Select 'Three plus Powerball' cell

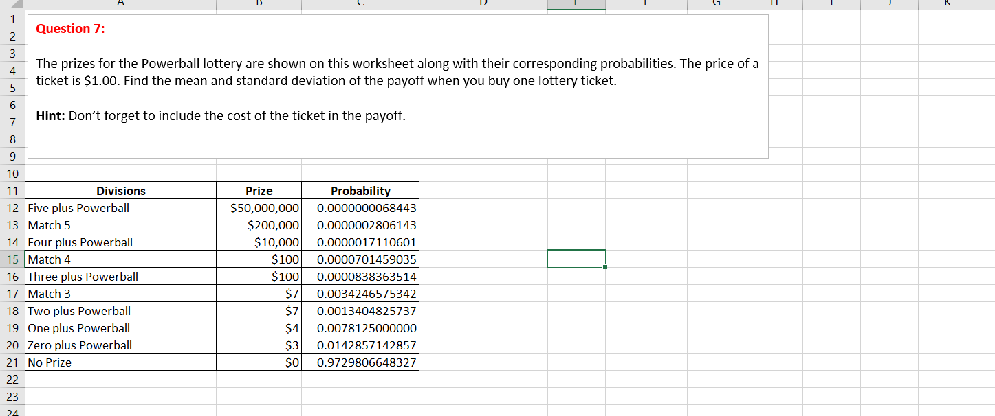click(x=121, y=277)
